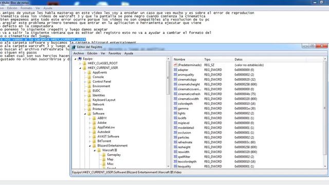Click the adapter DWORD value icon
The width and height of the screenshot is (329, 185).
pyautogui.click(x=175, y=70)
